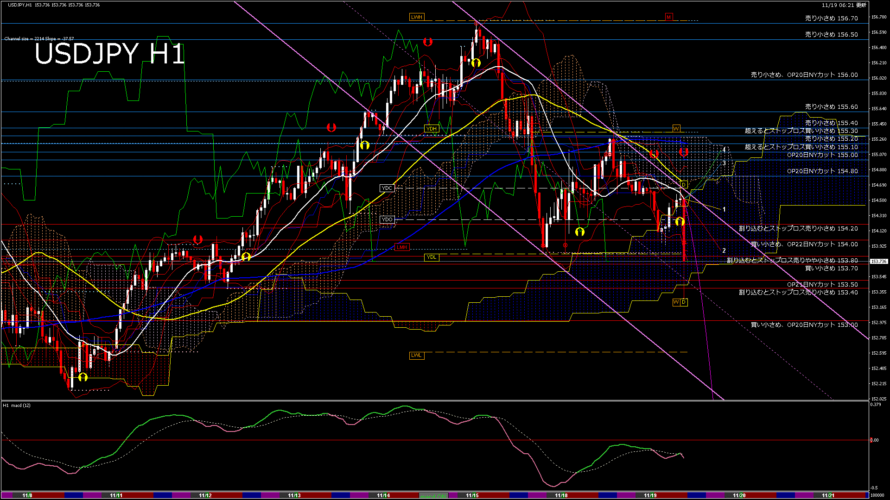Click the USDJPY,H1 quote header text
Image resolution: width=890 pixels, height=500 pixels.
[54, 5]
